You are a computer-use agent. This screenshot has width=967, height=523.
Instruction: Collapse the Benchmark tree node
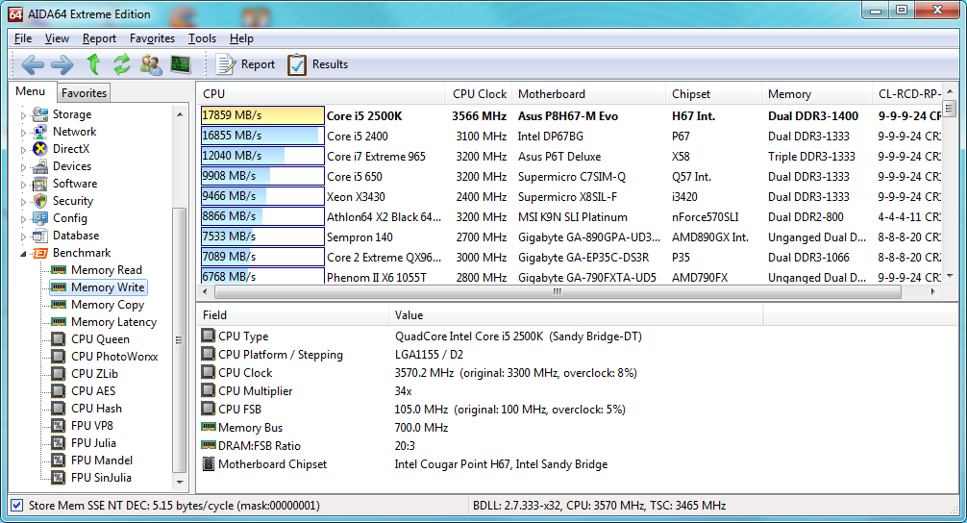point(23,254)
